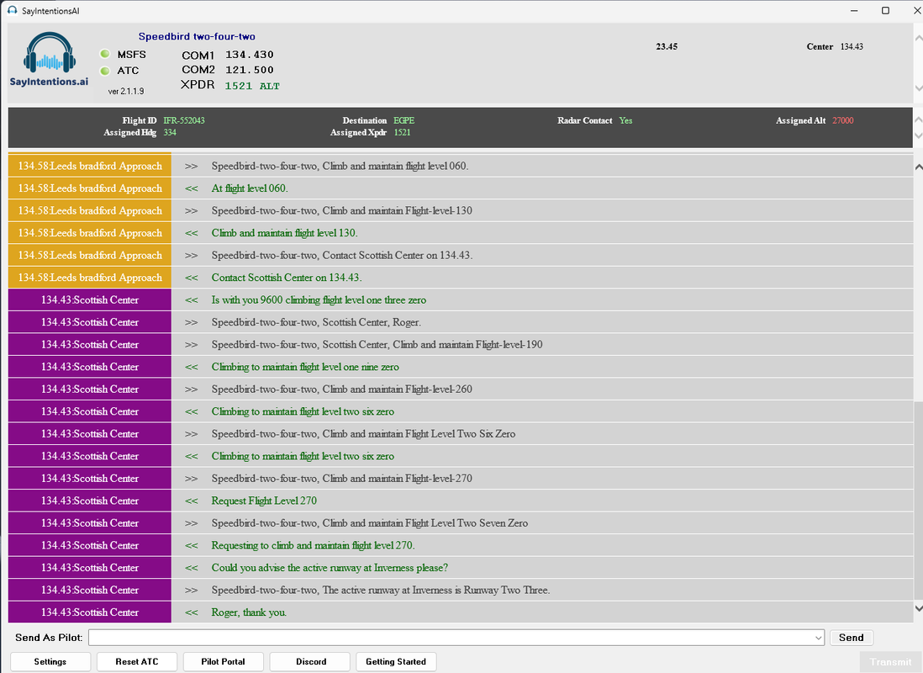923x673 pixels.
Task: Click the Radar Contact Yes value
Action: pyautogui.click(x=625, y=121)
